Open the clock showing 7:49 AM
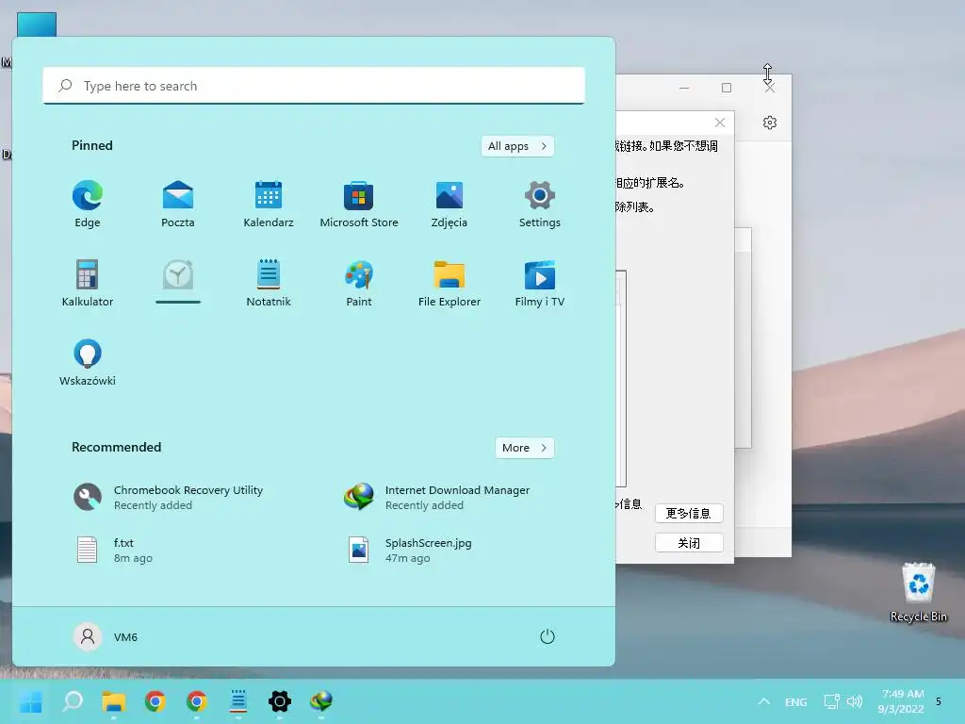The width and height of the screenshot is (965, 724). (x=902, y=701)
